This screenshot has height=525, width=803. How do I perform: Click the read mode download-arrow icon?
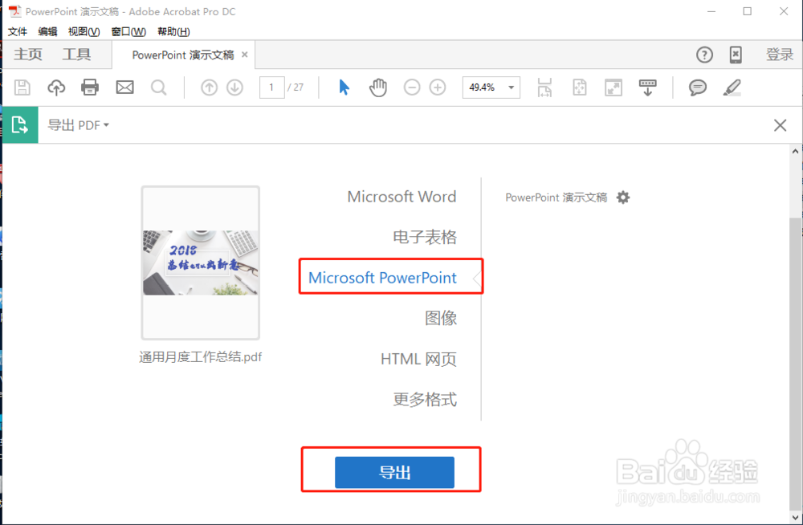pos(648,87)
